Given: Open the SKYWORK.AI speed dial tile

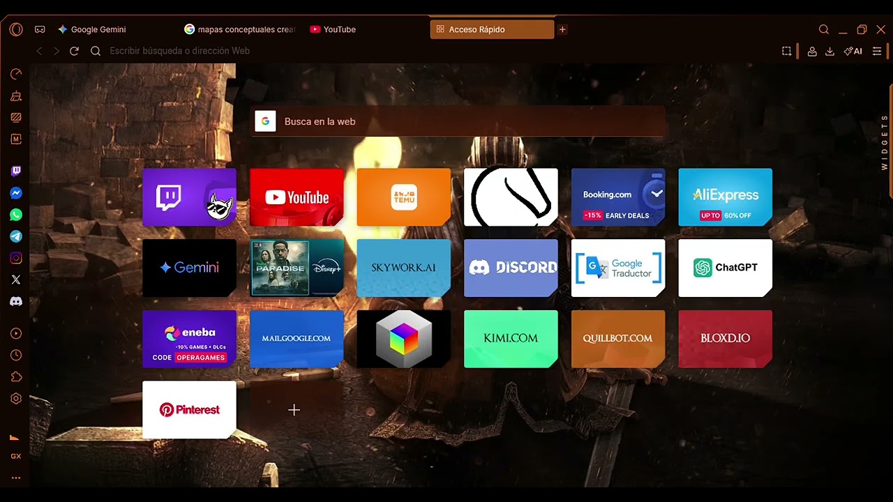Looking at the screenshot, I should click(404, 268).
